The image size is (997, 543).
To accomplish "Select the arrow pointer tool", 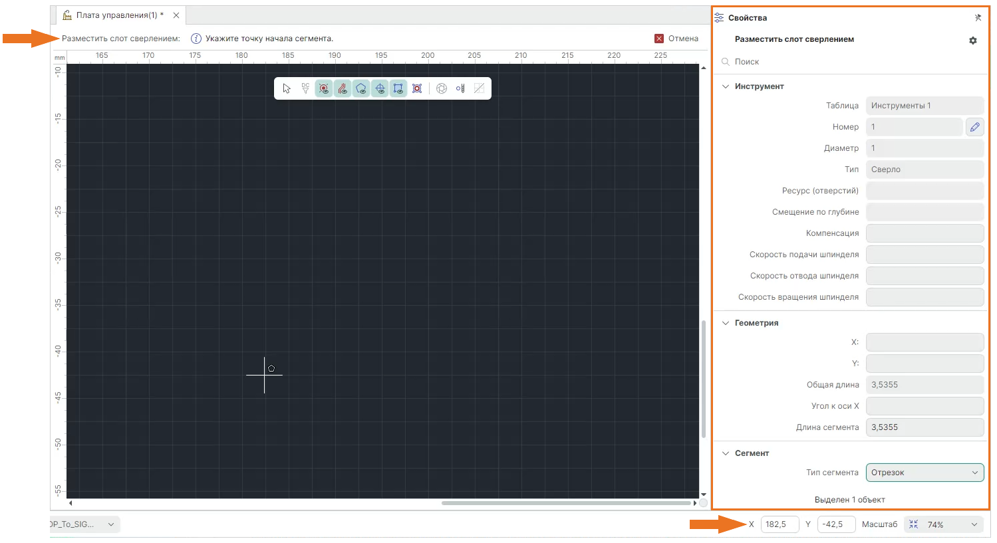I will tap(287, 88).
